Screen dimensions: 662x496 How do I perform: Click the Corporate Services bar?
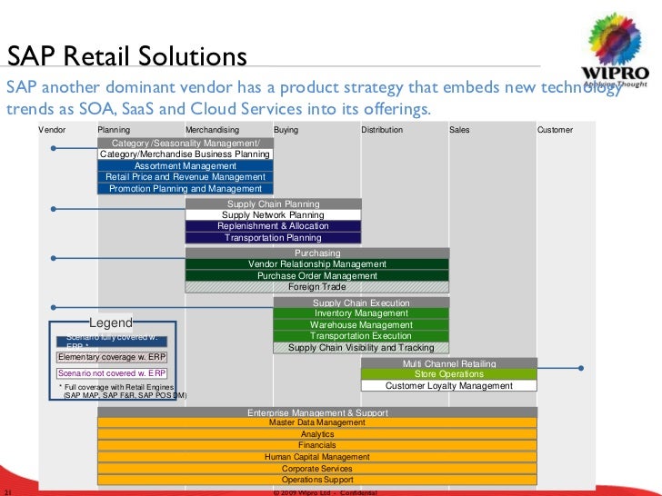(x=317, y=468)
